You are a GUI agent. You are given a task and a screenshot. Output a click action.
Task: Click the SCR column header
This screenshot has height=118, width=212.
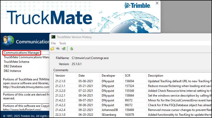(127, 76)
